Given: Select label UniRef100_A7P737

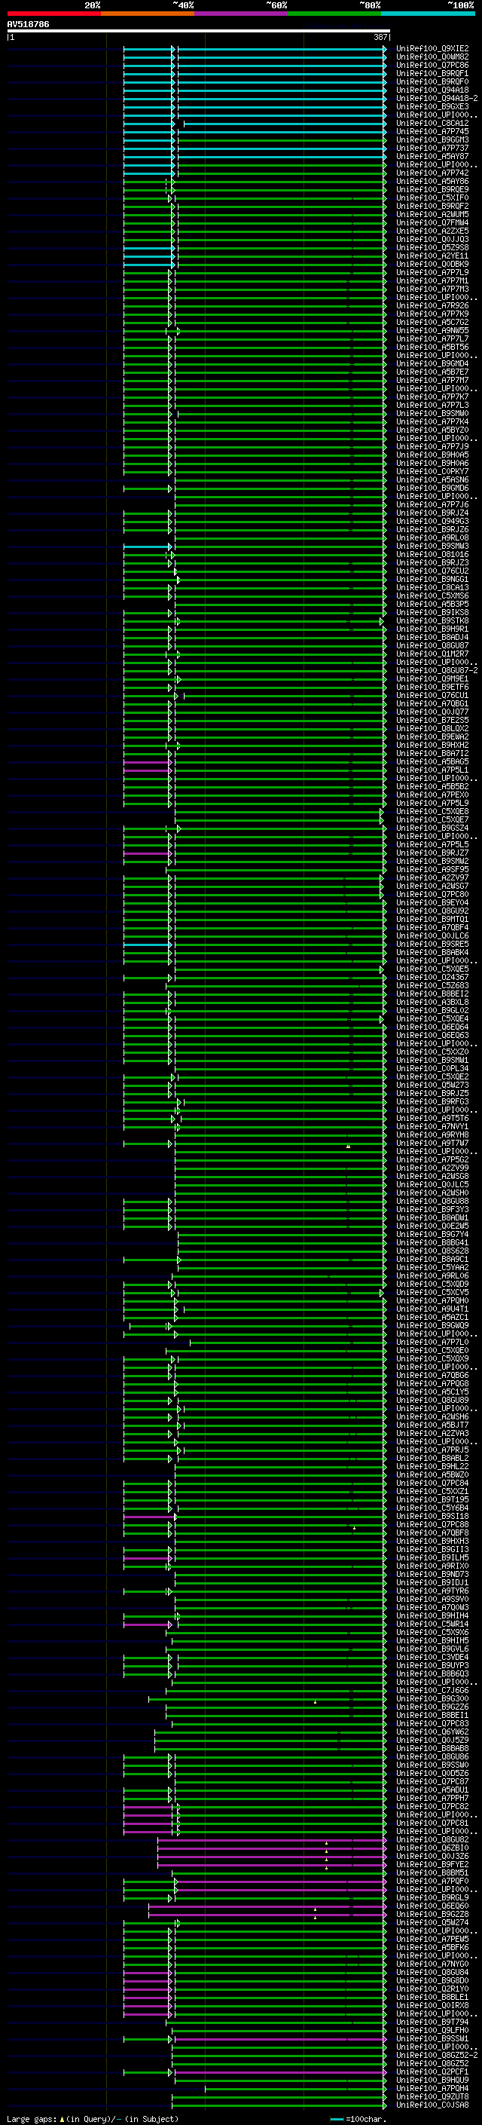Looking at the screenshot, I should coord(432,149).
